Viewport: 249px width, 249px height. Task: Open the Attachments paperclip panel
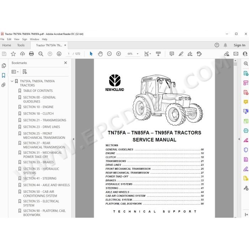click(x=4, y=85)
